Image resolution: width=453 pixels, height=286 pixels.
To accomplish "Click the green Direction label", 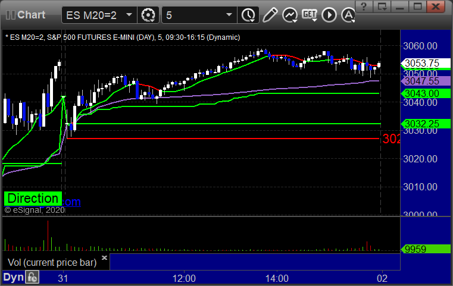I will (33, 199).
